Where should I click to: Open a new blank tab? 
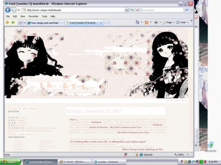[x=107, y=23]
